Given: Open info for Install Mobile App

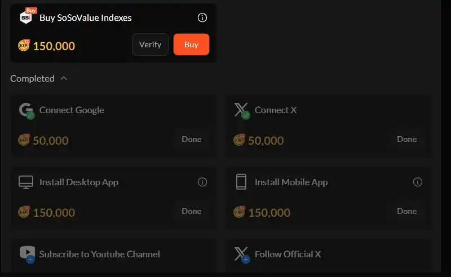Looking at the screenshot, I should click(x=418, y=182).
